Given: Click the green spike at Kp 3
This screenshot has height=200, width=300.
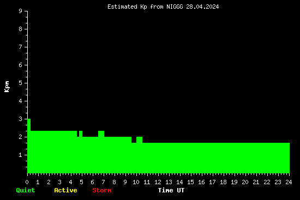Looking at the screenshot, I should 29,125.
